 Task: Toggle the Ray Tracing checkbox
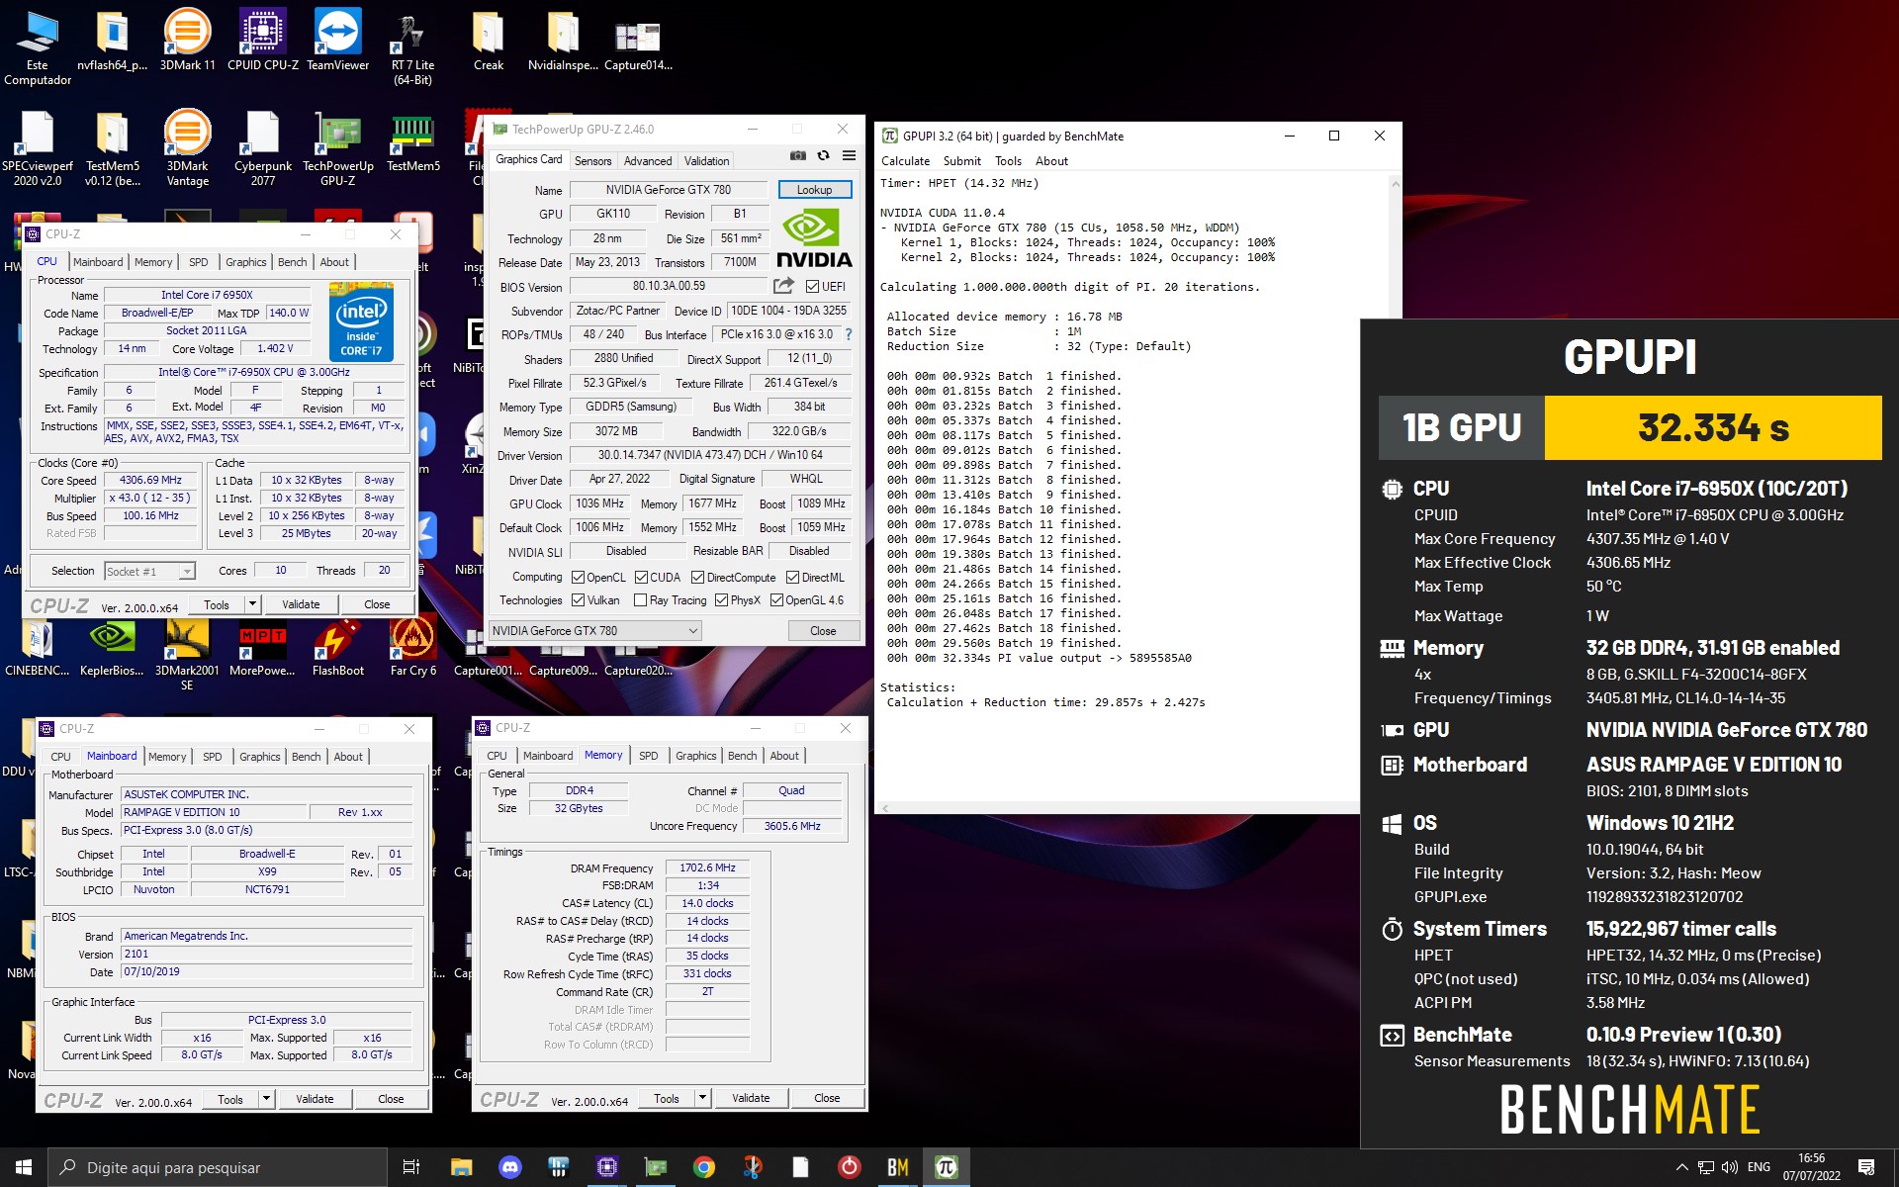(641, 600)
